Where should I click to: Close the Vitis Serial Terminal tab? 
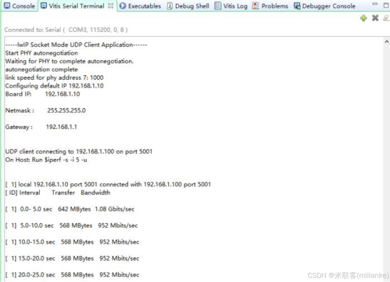[108, 6]
